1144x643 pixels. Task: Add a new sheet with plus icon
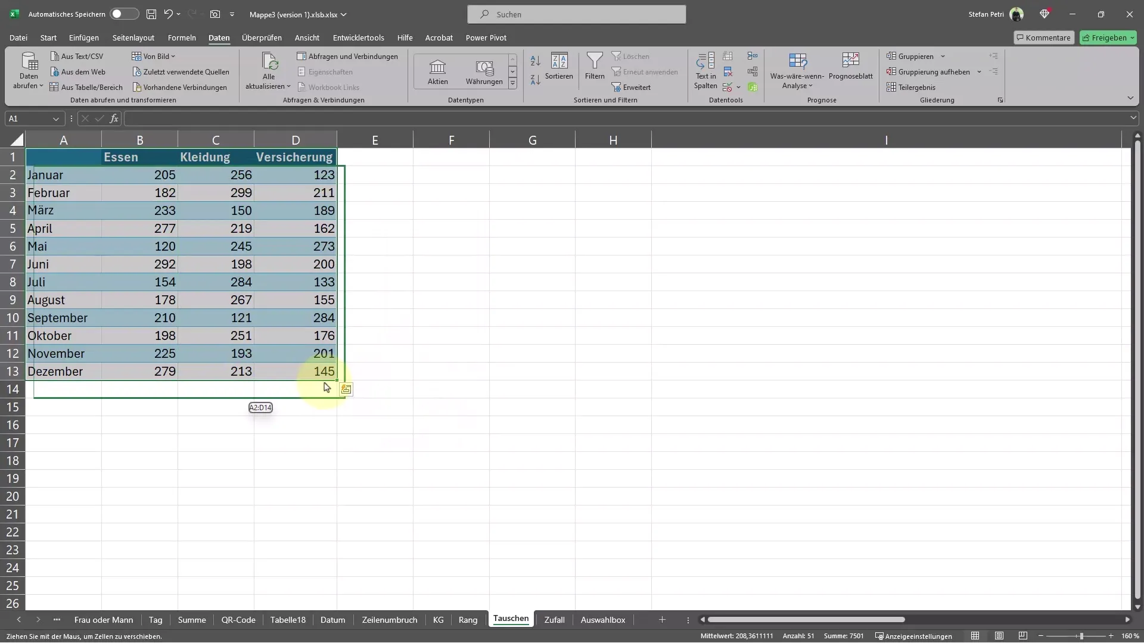click(x=662, y=620)
